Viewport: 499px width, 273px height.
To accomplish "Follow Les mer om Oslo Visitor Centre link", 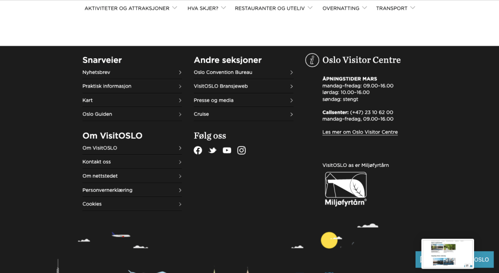I will (360, 132).
